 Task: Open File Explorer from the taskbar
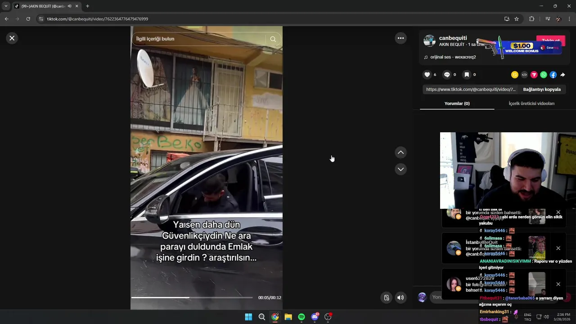tap(288, 317)
